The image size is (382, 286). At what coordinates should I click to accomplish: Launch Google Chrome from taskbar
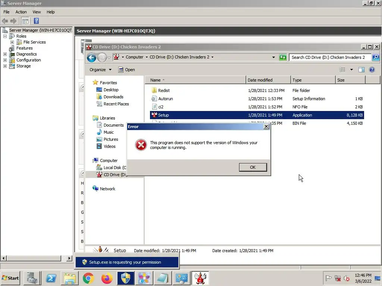(88, 278)
